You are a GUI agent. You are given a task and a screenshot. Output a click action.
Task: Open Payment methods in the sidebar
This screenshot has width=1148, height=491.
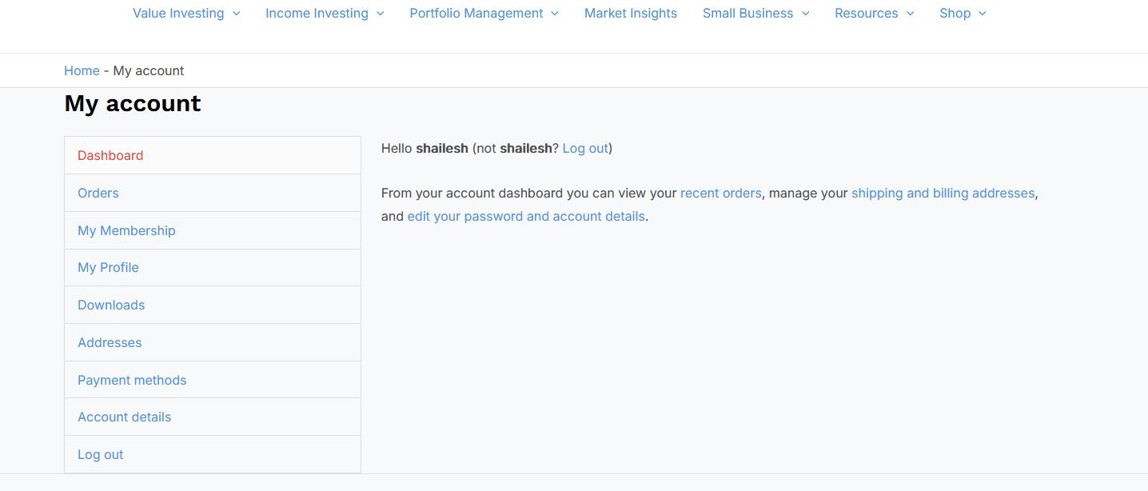[213, 380]
